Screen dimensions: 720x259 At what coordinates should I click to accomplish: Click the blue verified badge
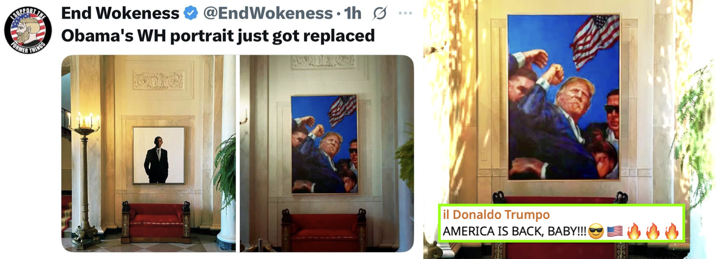click(191, 13)
